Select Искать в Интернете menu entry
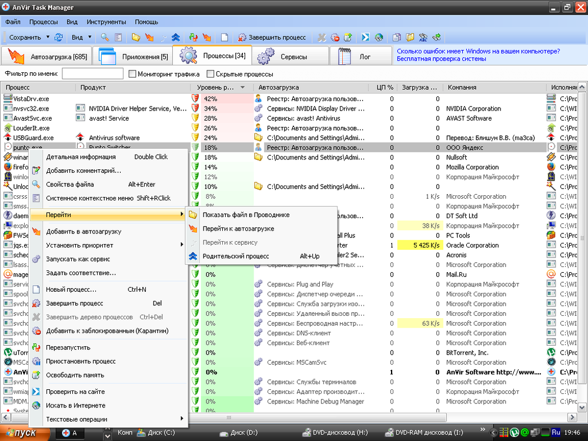The height and width of the screenshot is (441, 588). pyautogui.click(x=108, y=405)
